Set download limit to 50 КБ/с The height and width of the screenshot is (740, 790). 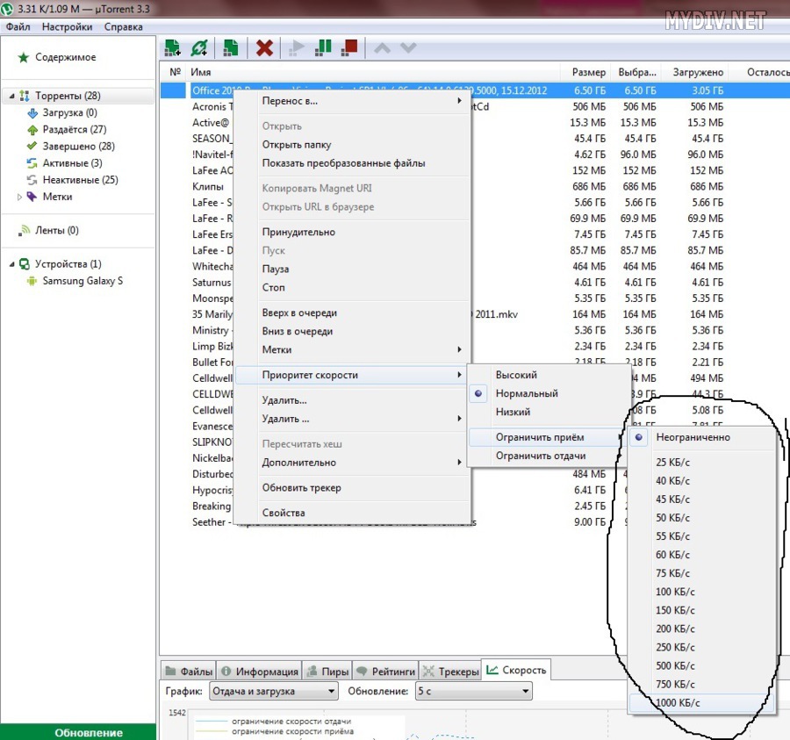coord(702,518)
